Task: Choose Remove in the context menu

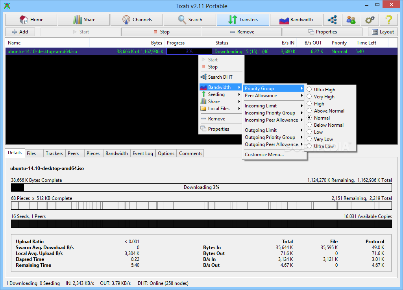Action: [x=221, y=119]
